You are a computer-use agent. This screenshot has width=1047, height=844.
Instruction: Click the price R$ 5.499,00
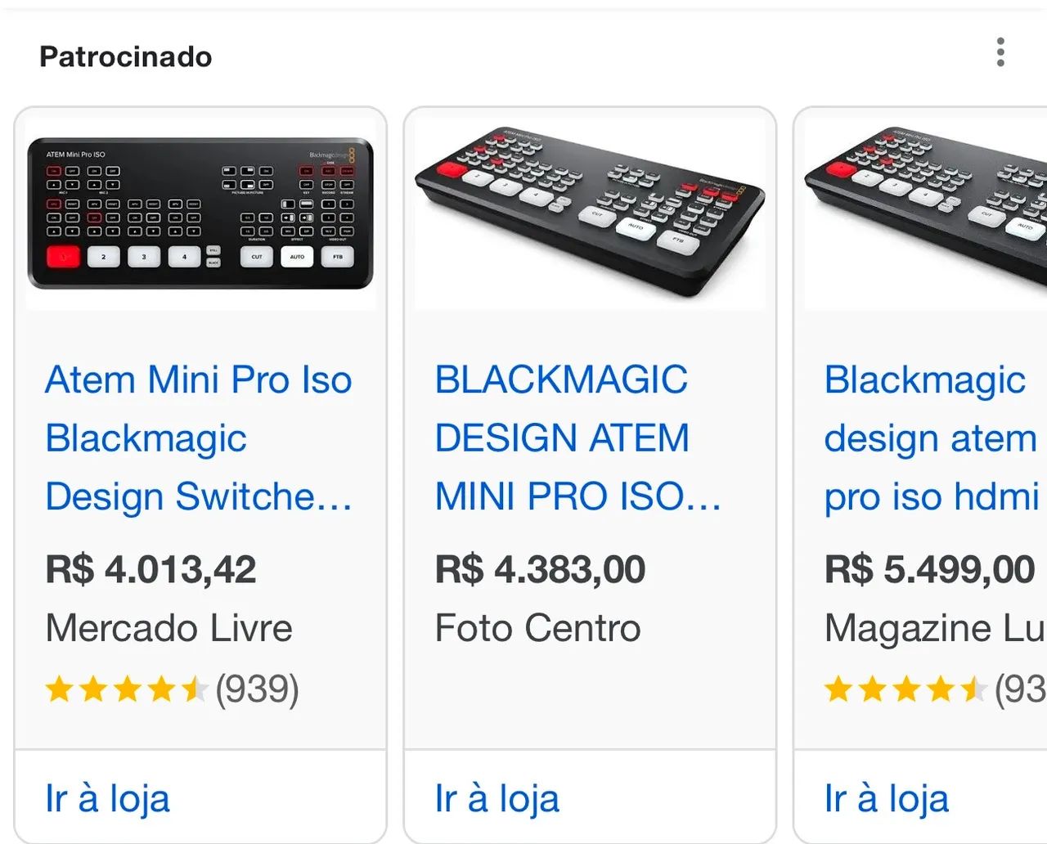[x=928, y=569]
